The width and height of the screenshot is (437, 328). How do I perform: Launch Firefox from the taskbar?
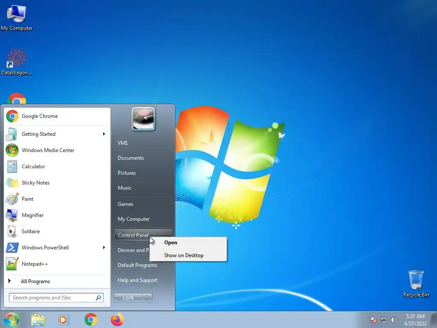pos(117,319)
